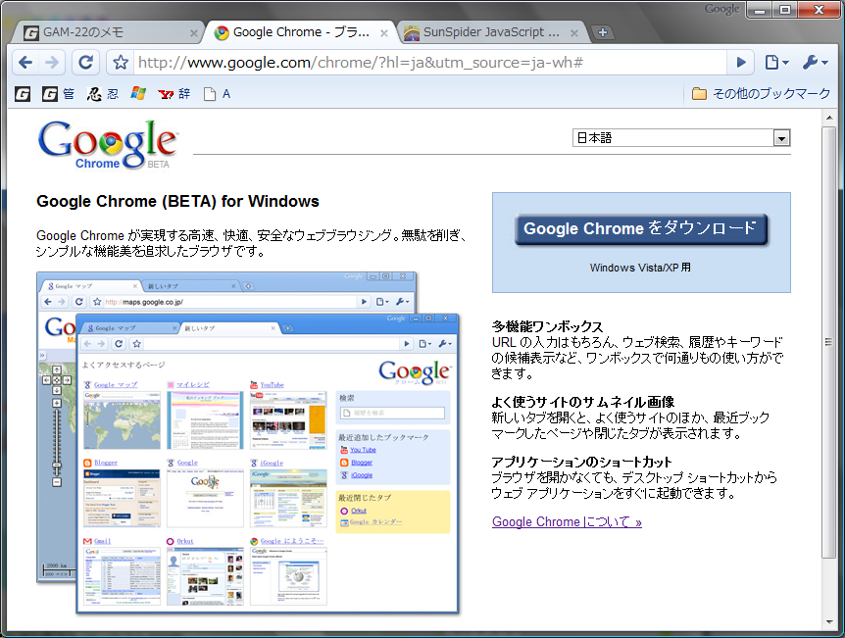Open the G 管 bookmark
Image resolution: width=845 pixels, height=638 pixels.
58,94
